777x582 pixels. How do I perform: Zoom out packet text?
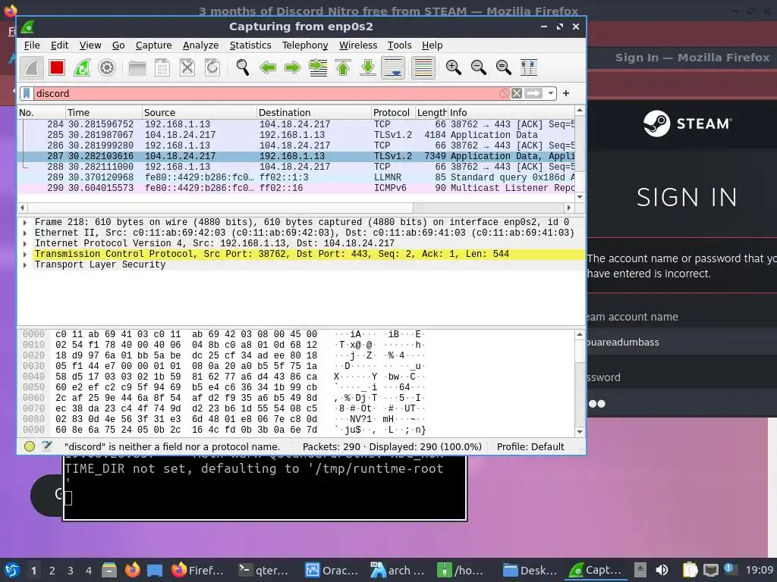pyautogui.click(x=479, y=67)
